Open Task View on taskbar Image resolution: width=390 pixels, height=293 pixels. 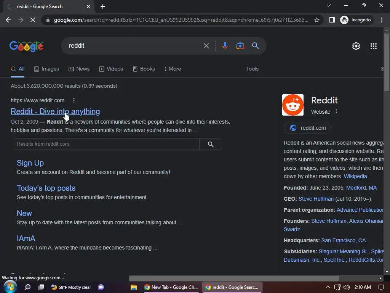coord(41,287)
